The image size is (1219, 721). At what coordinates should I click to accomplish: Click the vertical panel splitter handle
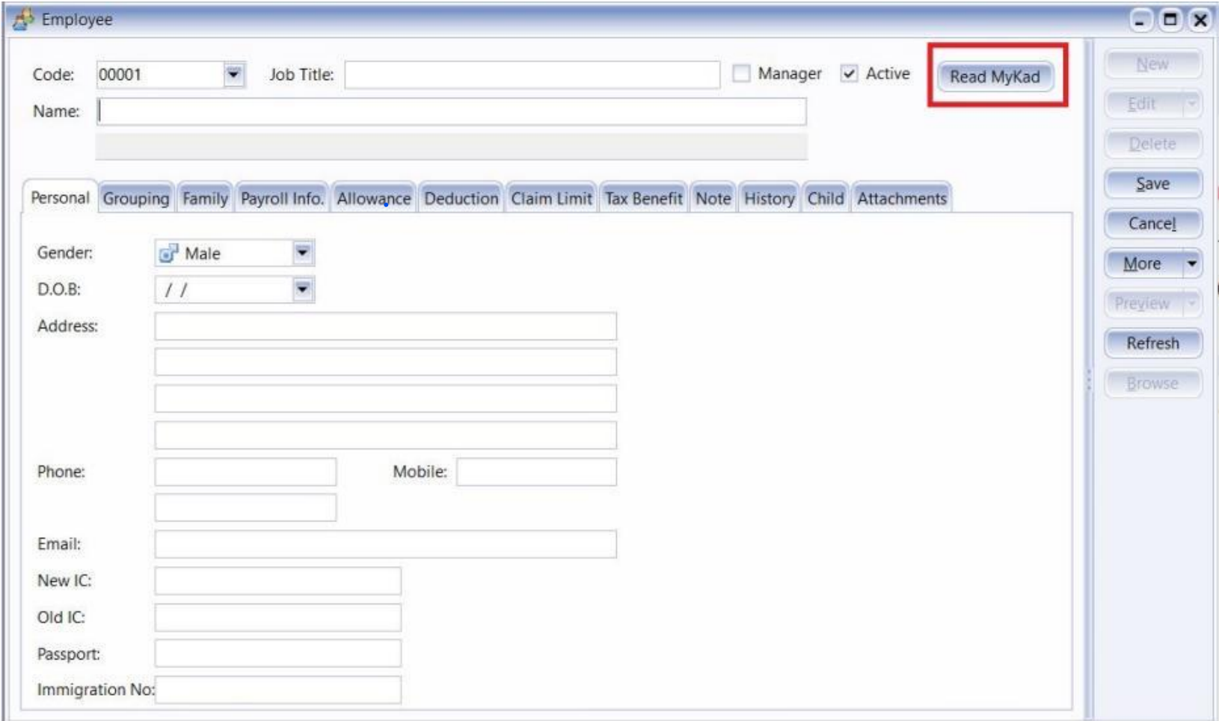pyautogui.click(x=1089, y=381)
